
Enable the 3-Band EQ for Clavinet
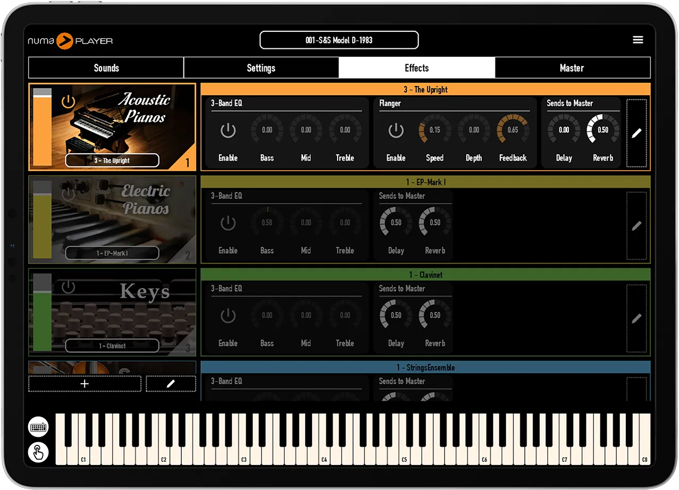(x=228, y=316)
